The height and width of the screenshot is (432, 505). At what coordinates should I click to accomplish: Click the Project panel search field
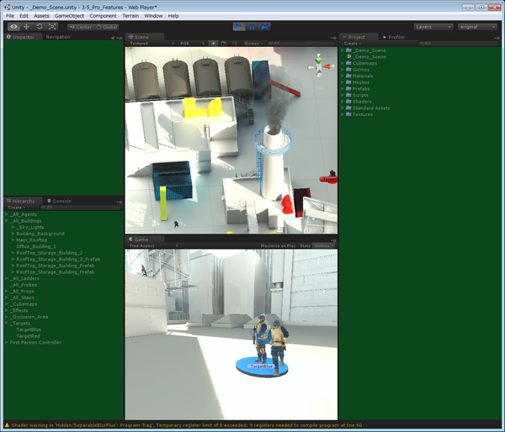click(404, 43)
